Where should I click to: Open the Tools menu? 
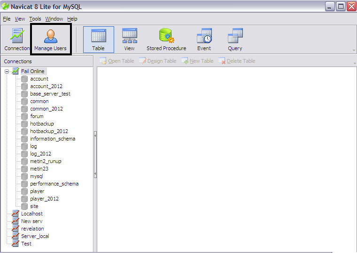click(35, 19)
